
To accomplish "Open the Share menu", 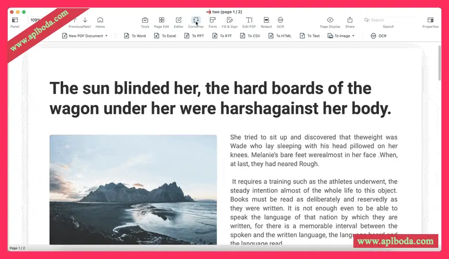I will pyautogui.click(x=350, y=20).
